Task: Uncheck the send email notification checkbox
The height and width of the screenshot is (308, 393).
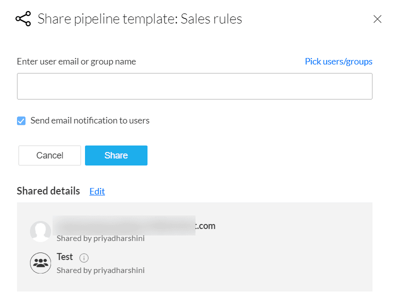Action: [21, 120]
